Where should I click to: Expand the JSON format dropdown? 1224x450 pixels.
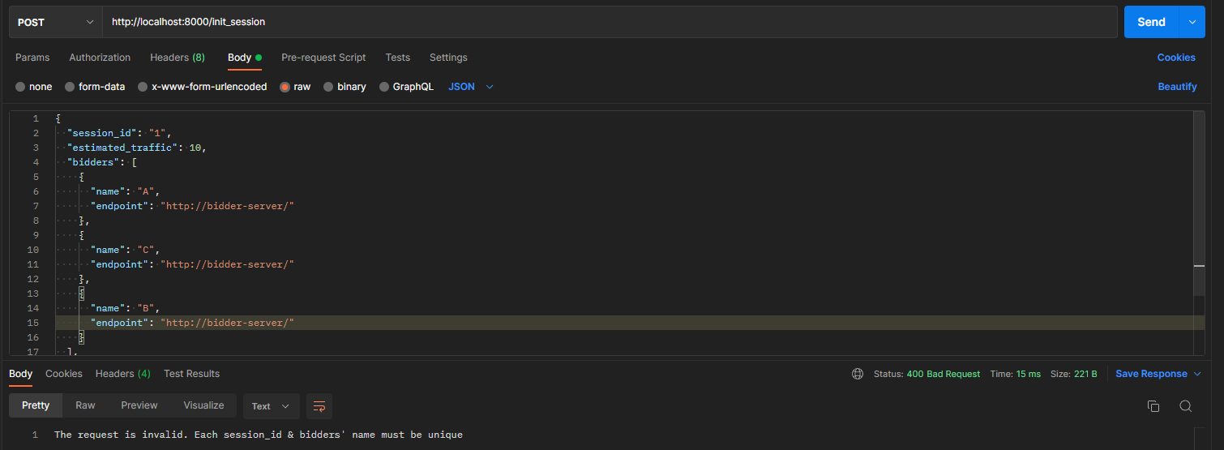(x=471, y=87)
